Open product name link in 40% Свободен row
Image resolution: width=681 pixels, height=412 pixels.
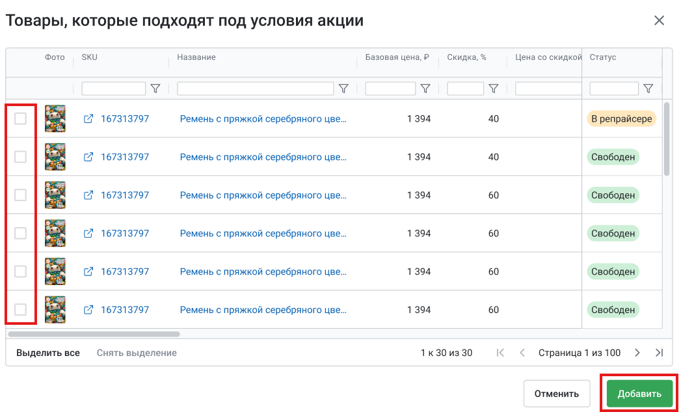pyautogui.click(x=263, y=157)
